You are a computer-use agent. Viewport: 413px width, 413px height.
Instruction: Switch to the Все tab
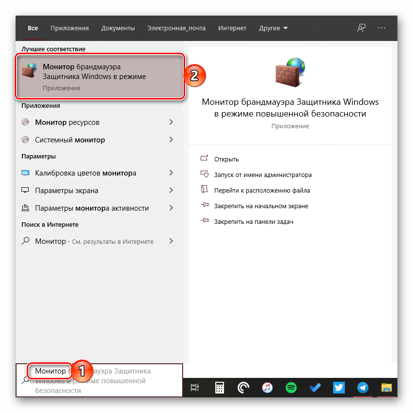click(x=33, y=28)
